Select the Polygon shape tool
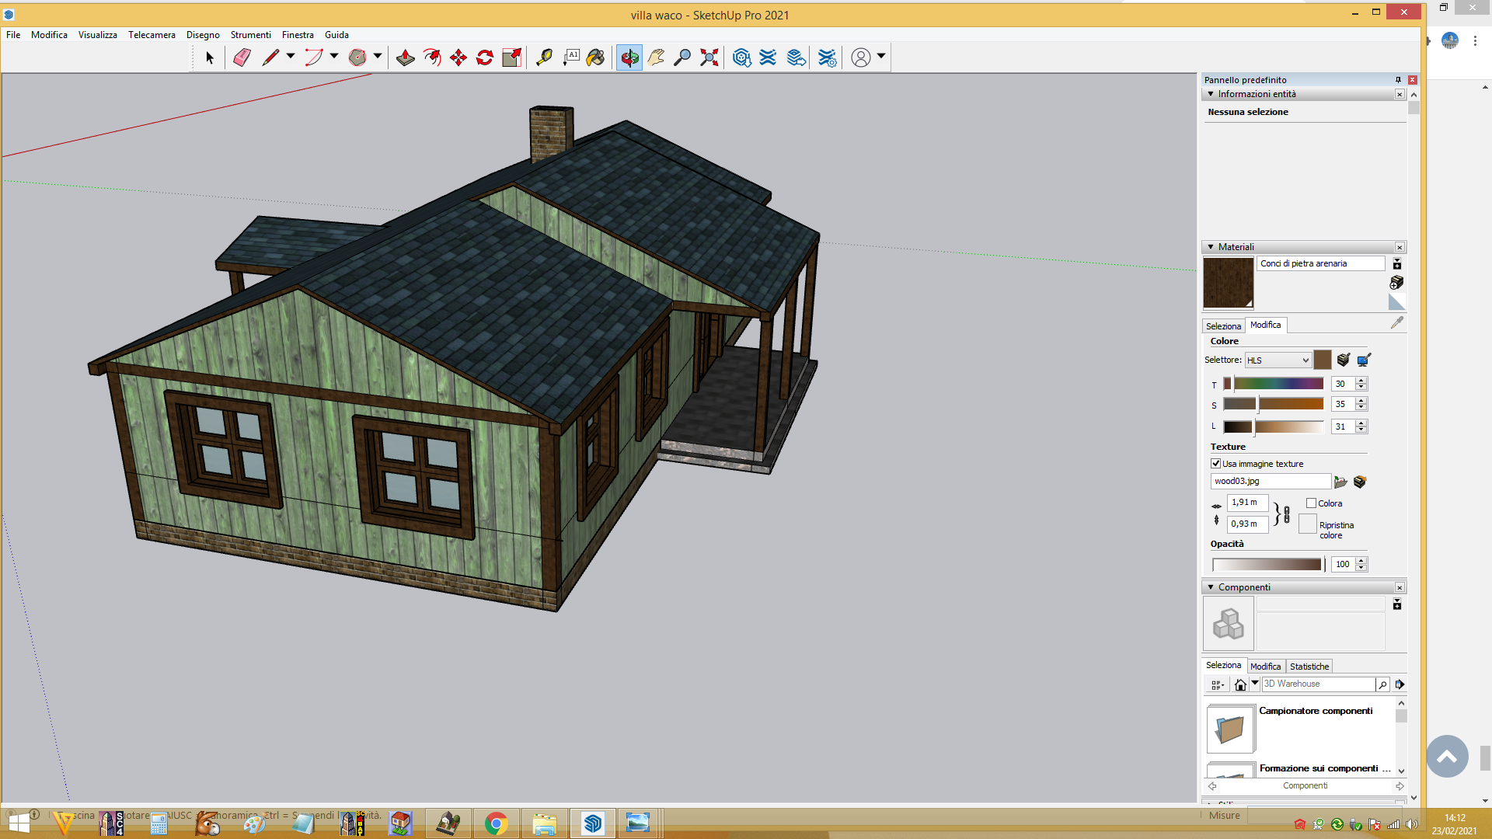The height and width of the screenshot is (839, 1492). coord(357,57)
